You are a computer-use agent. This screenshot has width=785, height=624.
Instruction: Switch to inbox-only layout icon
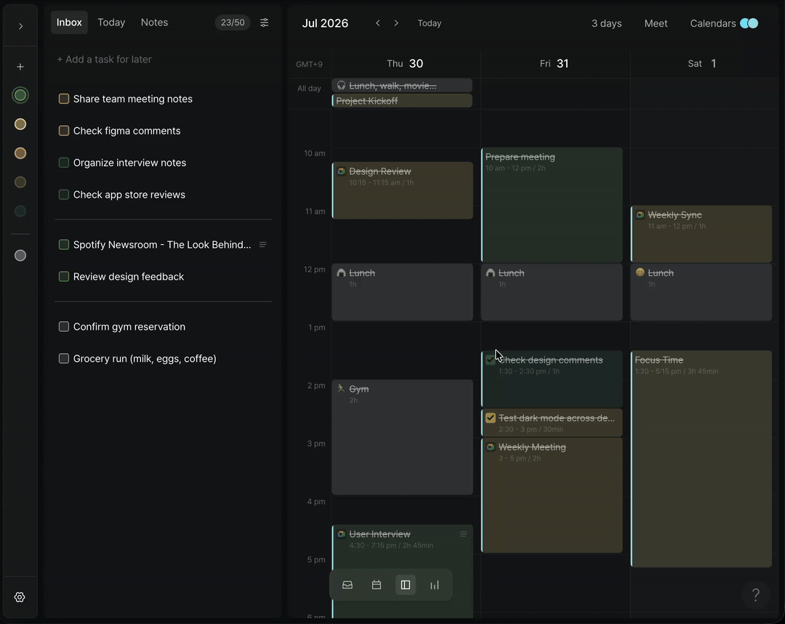(347, 585)
